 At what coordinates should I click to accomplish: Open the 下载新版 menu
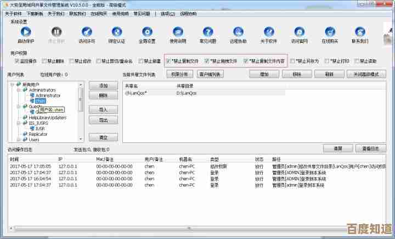click(35, 13)
